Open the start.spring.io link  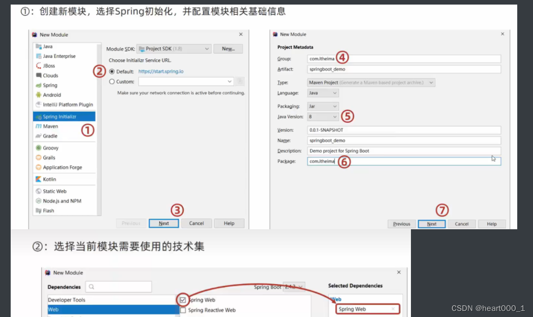tap(161, 72)
